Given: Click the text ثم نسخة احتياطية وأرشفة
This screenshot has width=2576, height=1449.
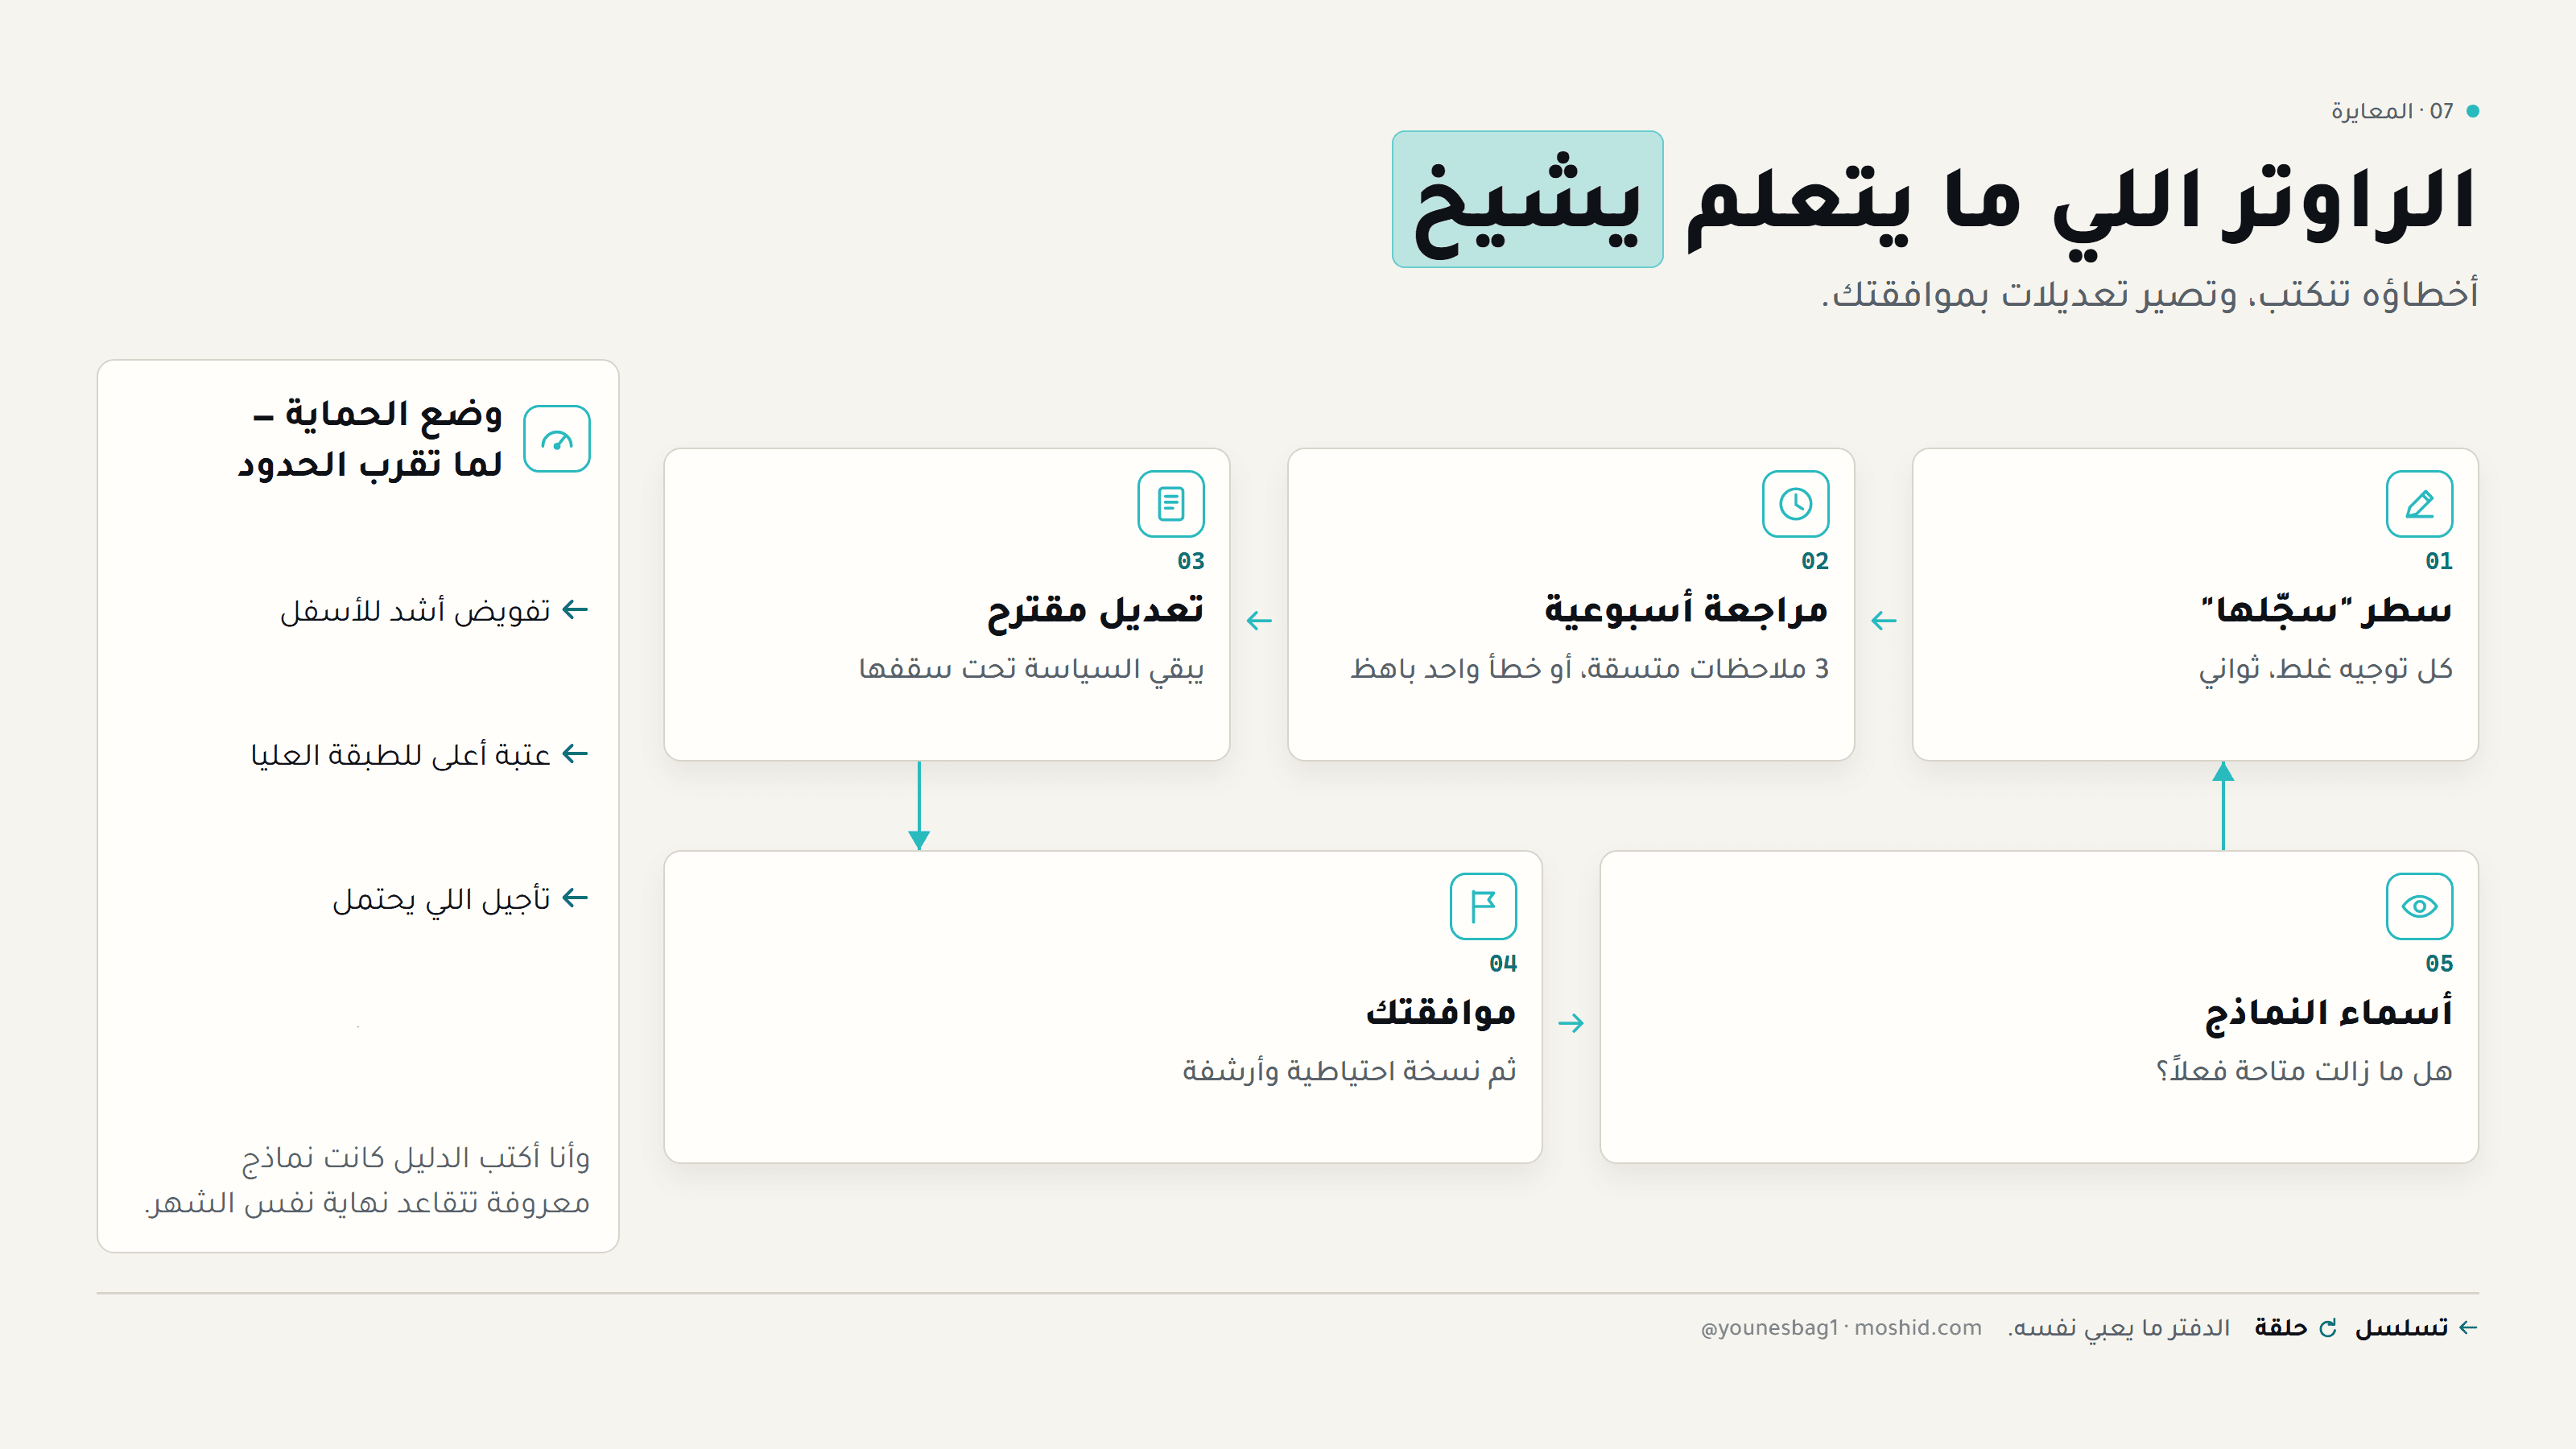Looking at the screenshot, I should (1349, 1071).
